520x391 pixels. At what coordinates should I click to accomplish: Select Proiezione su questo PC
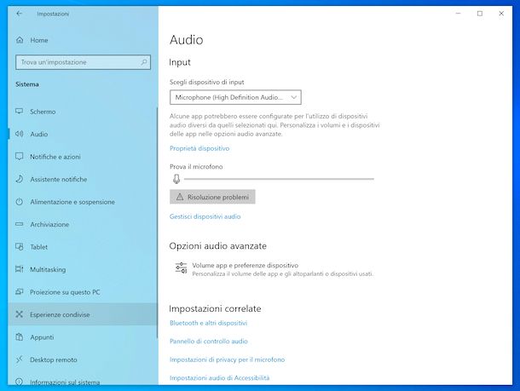pyautogui.click(x=82, y=292)
